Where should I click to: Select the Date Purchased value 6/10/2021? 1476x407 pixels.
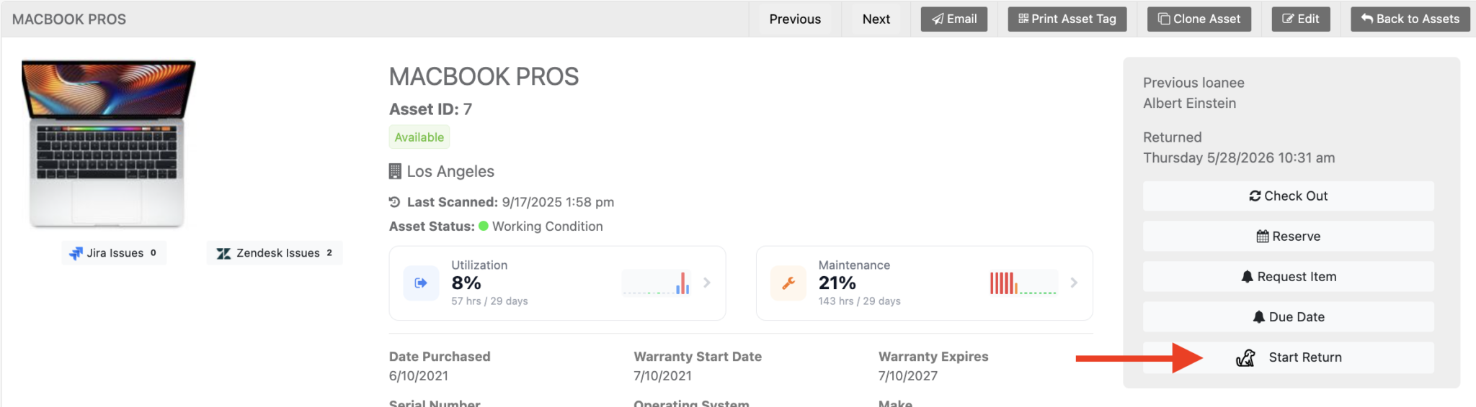(419, 376)
